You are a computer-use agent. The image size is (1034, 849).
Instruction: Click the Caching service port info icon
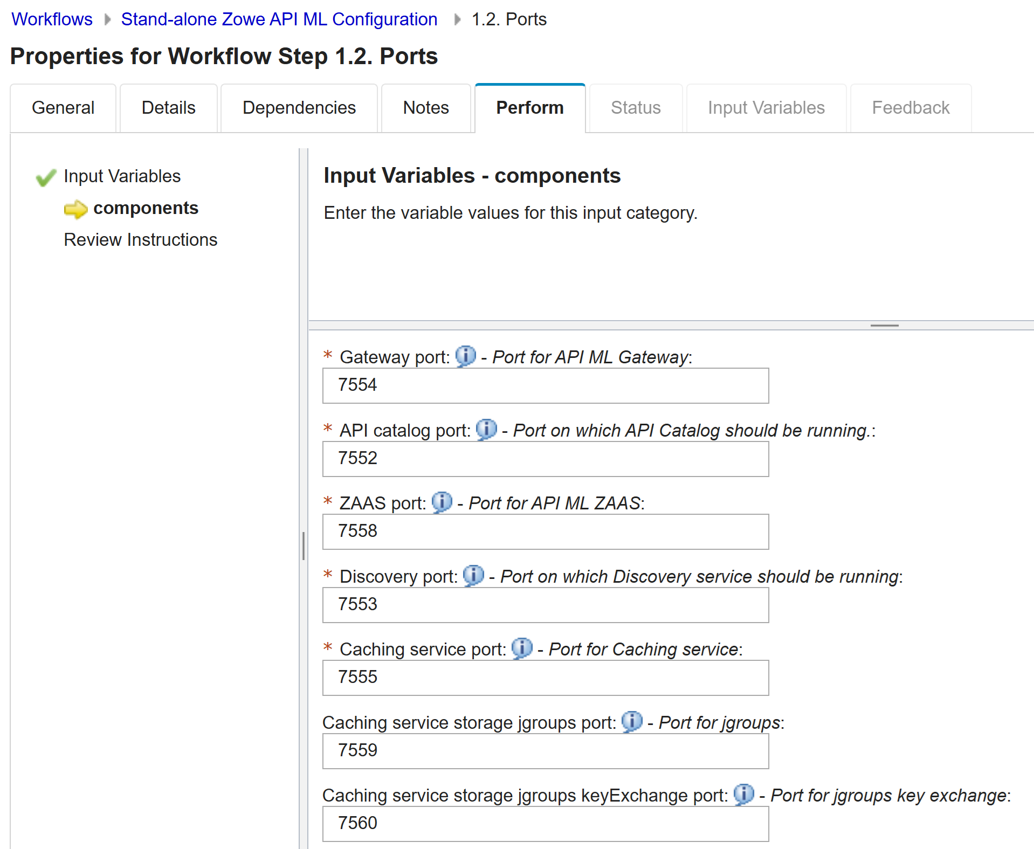click(x=521, y=648)
